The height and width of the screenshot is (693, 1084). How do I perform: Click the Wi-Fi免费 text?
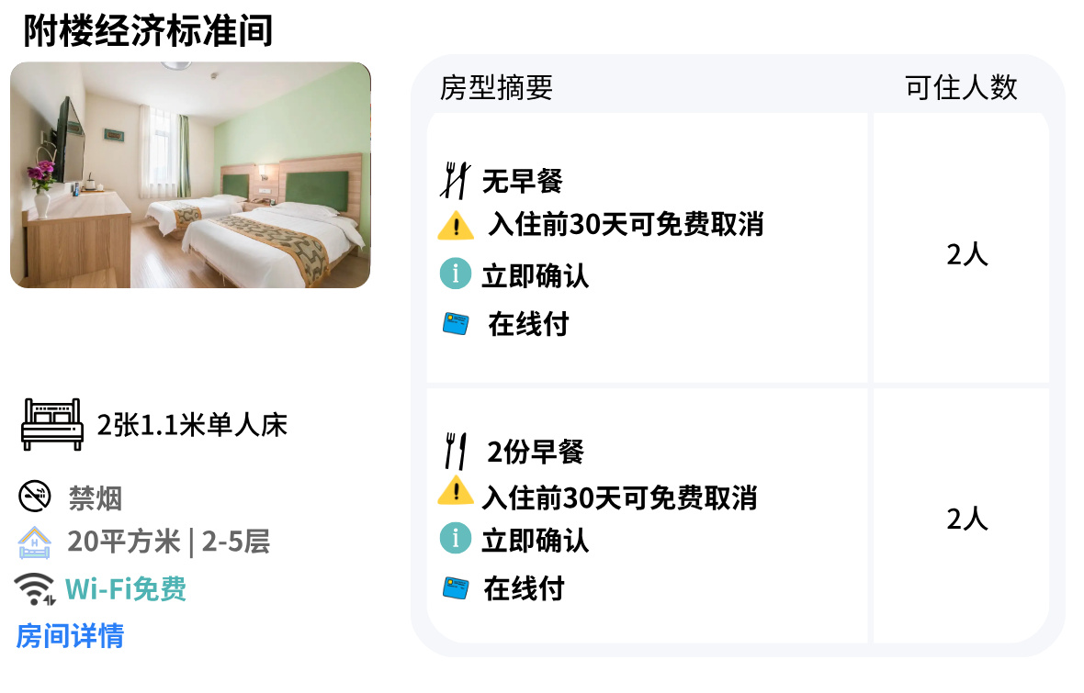126,589
